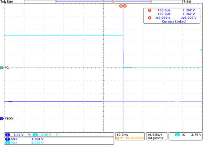Select channel 2 PG ground marker

pos(2,68)
